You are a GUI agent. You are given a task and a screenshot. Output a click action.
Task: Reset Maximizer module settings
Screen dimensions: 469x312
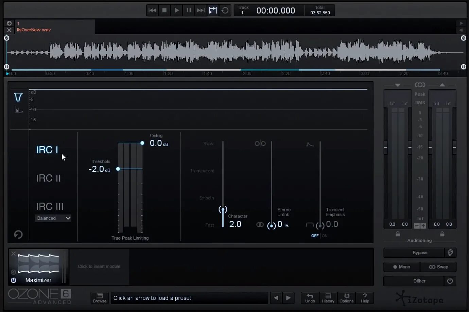click(x=18, y=235)
